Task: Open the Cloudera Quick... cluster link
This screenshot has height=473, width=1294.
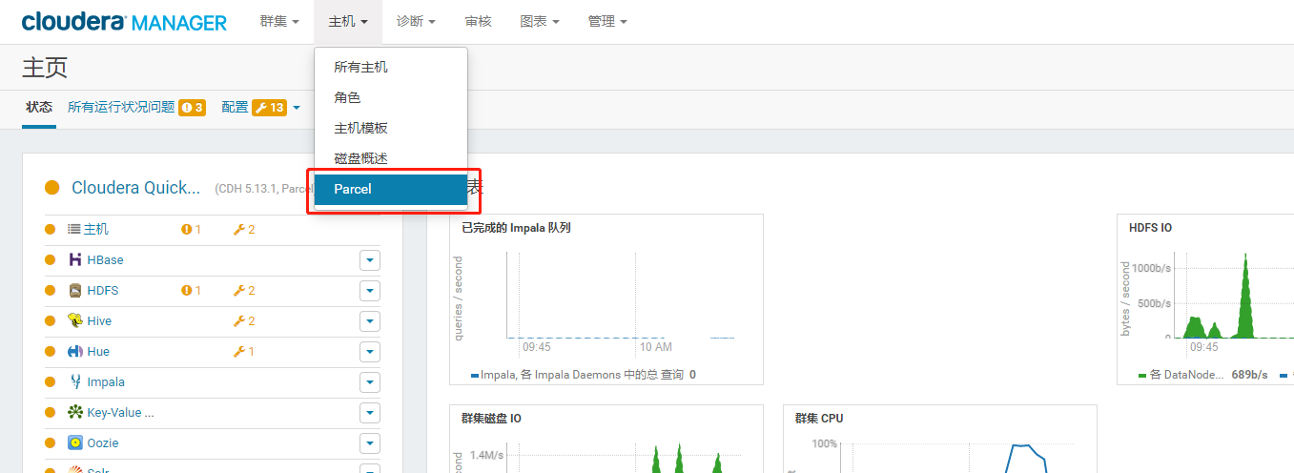Action: point(136,188)
